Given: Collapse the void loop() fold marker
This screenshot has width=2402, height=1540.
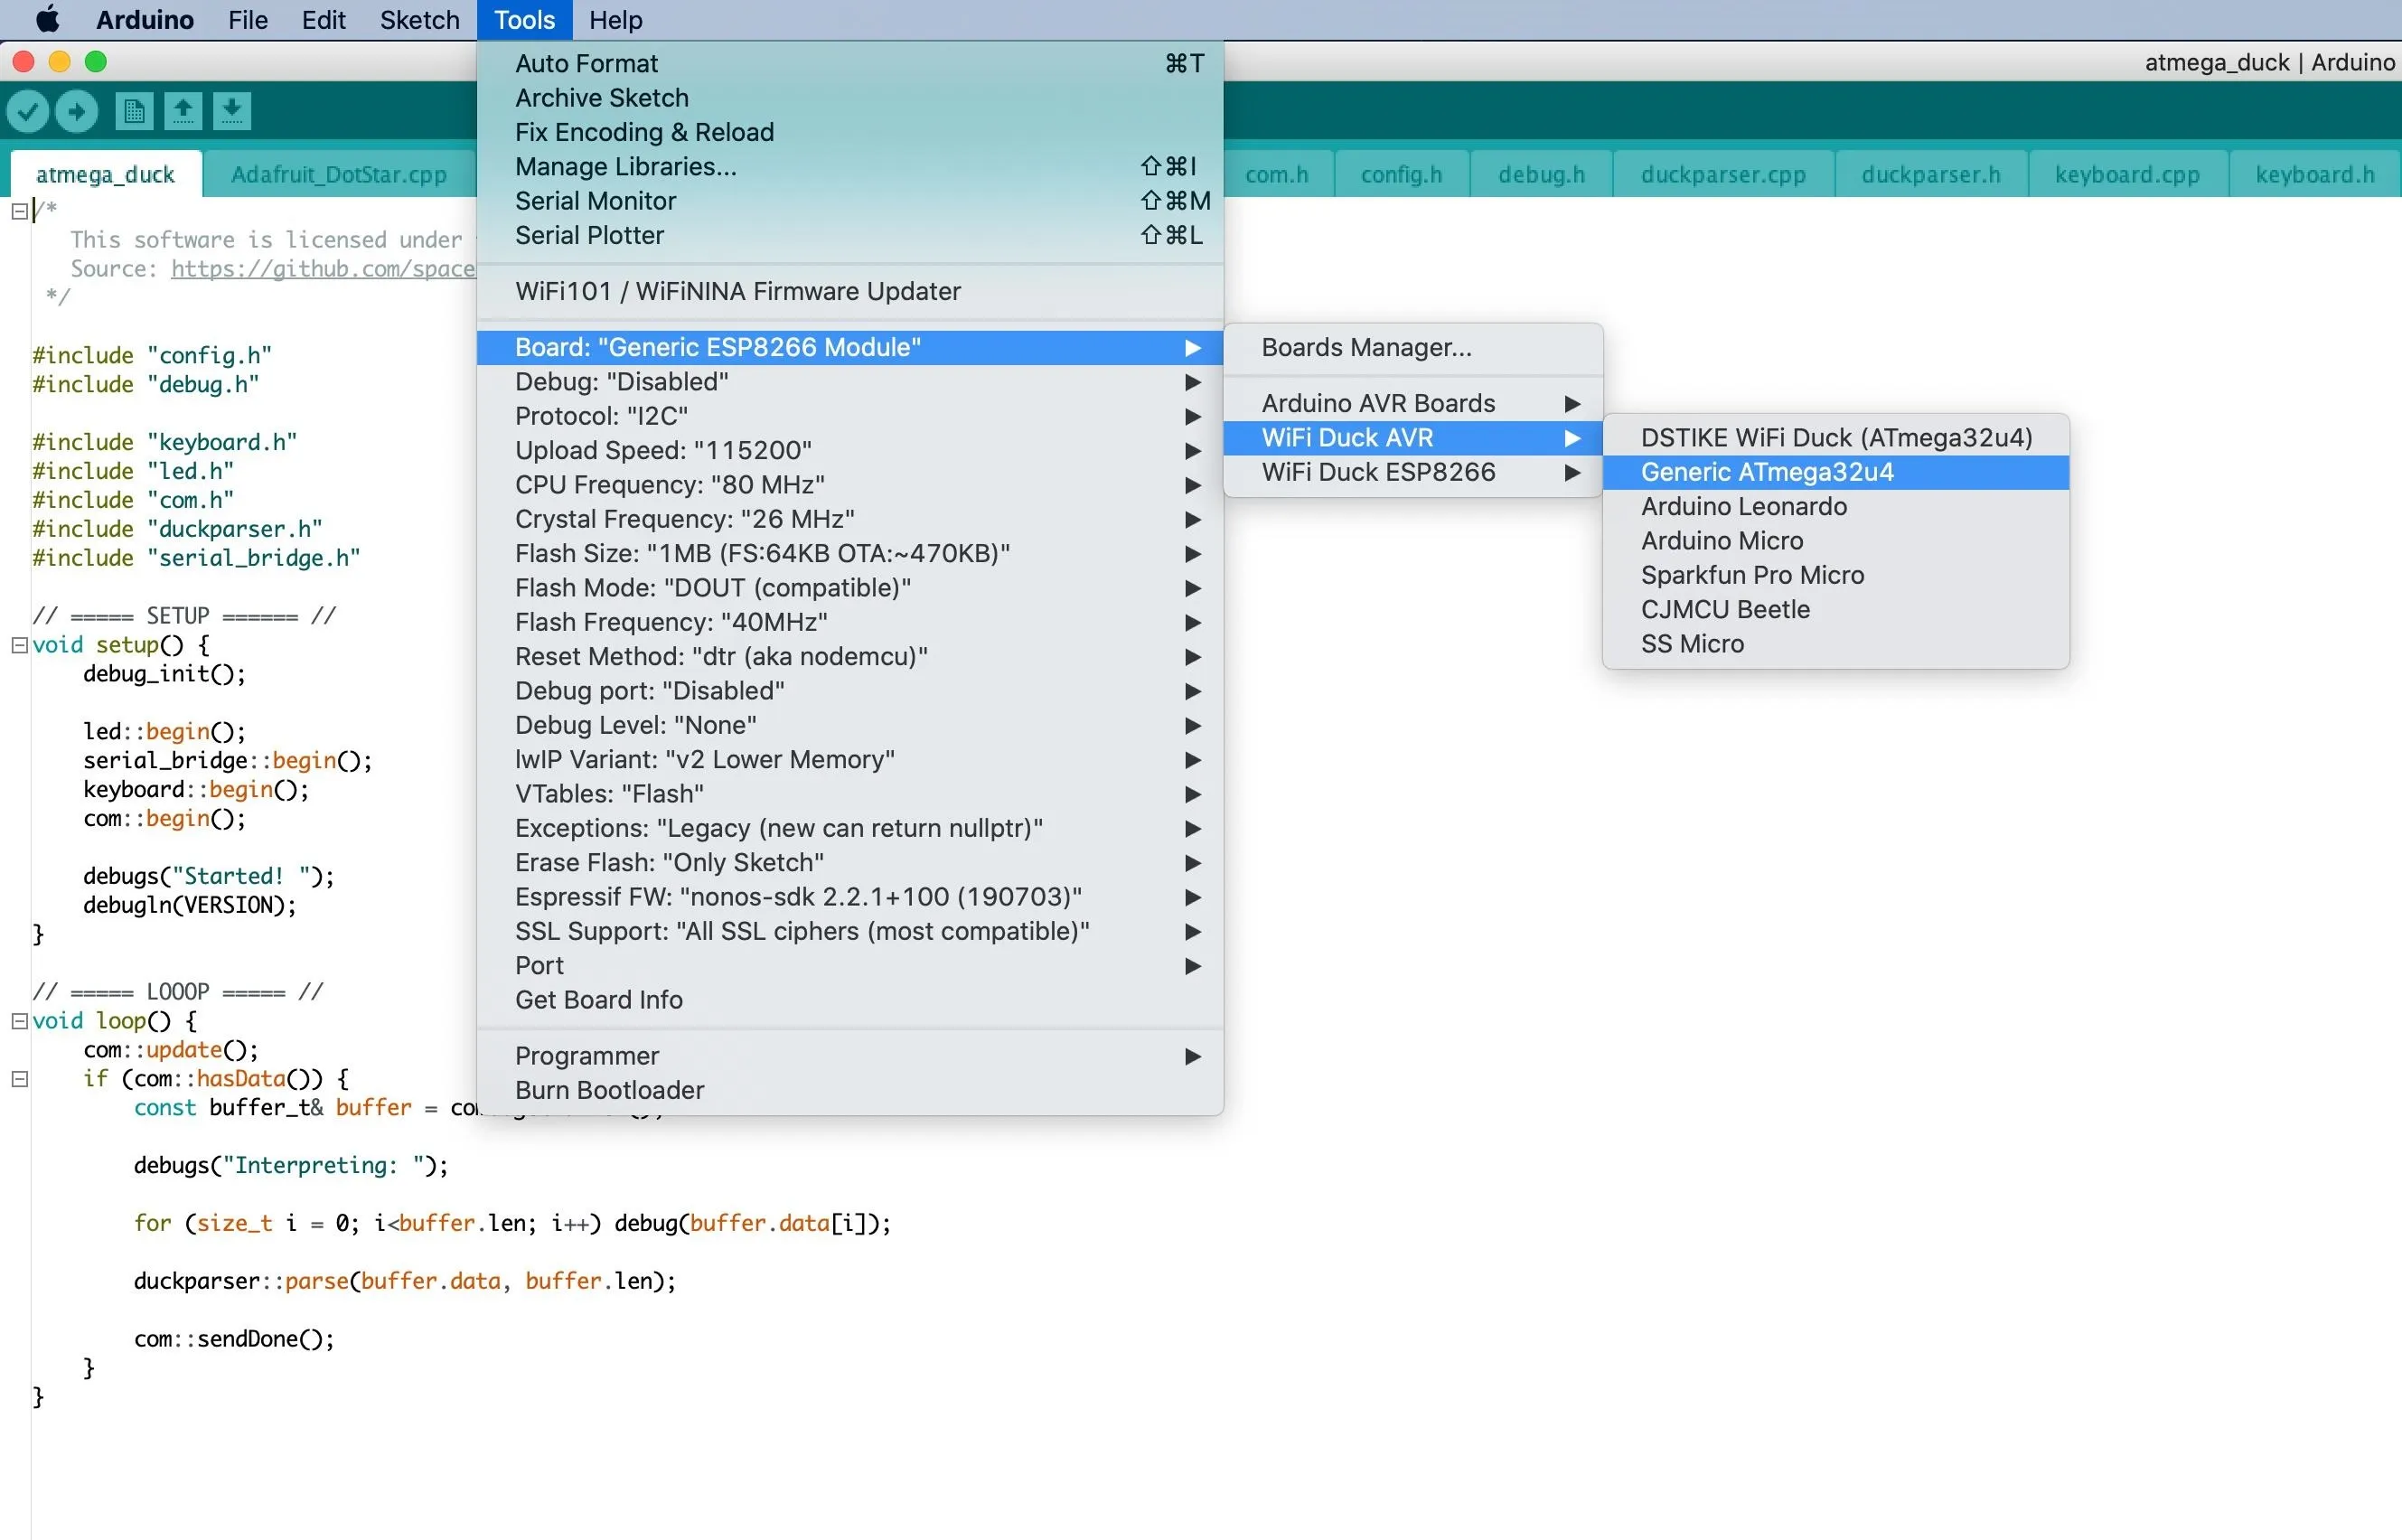Looking at the screenshot, I should [x=19, y=1021].
